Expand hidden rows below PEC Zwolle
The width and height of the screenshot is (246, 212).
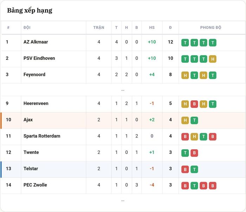(123, 201)
